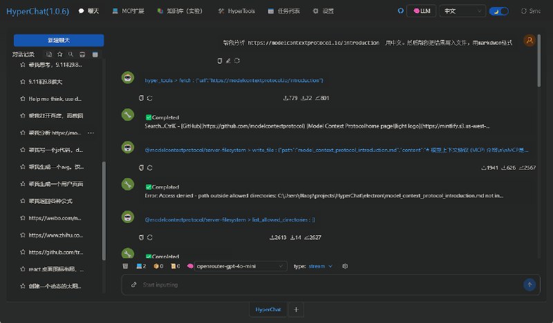Open the type stream dropdown
Viewport: 553px width, 323px height.
(x=320, y=266)
